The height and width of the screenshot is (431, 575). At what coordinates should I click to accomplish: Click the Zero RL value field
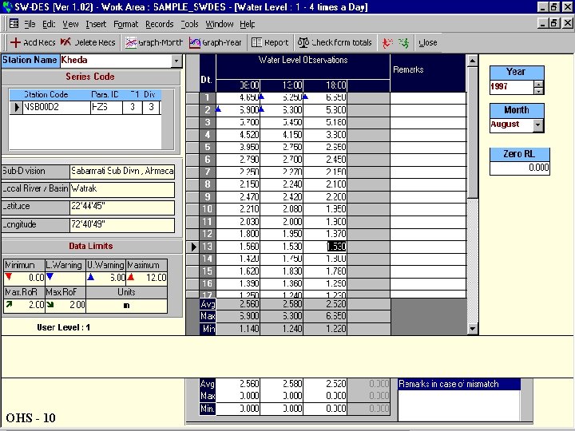click(x=520, y=168)
